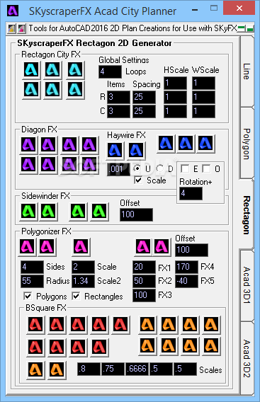Click the .6666 Scales input field

click(137, 369)
